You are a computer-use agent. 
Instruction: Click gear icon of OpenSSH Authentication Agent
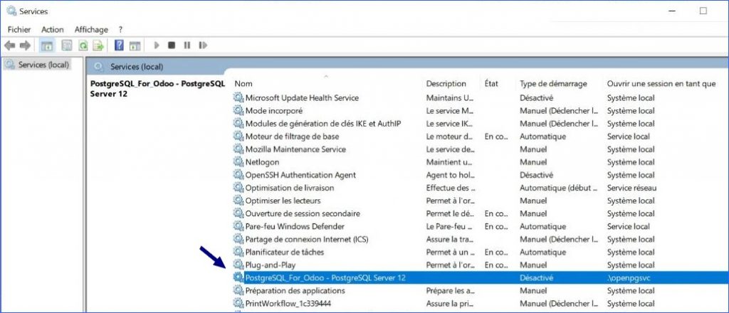click(238, 174)
